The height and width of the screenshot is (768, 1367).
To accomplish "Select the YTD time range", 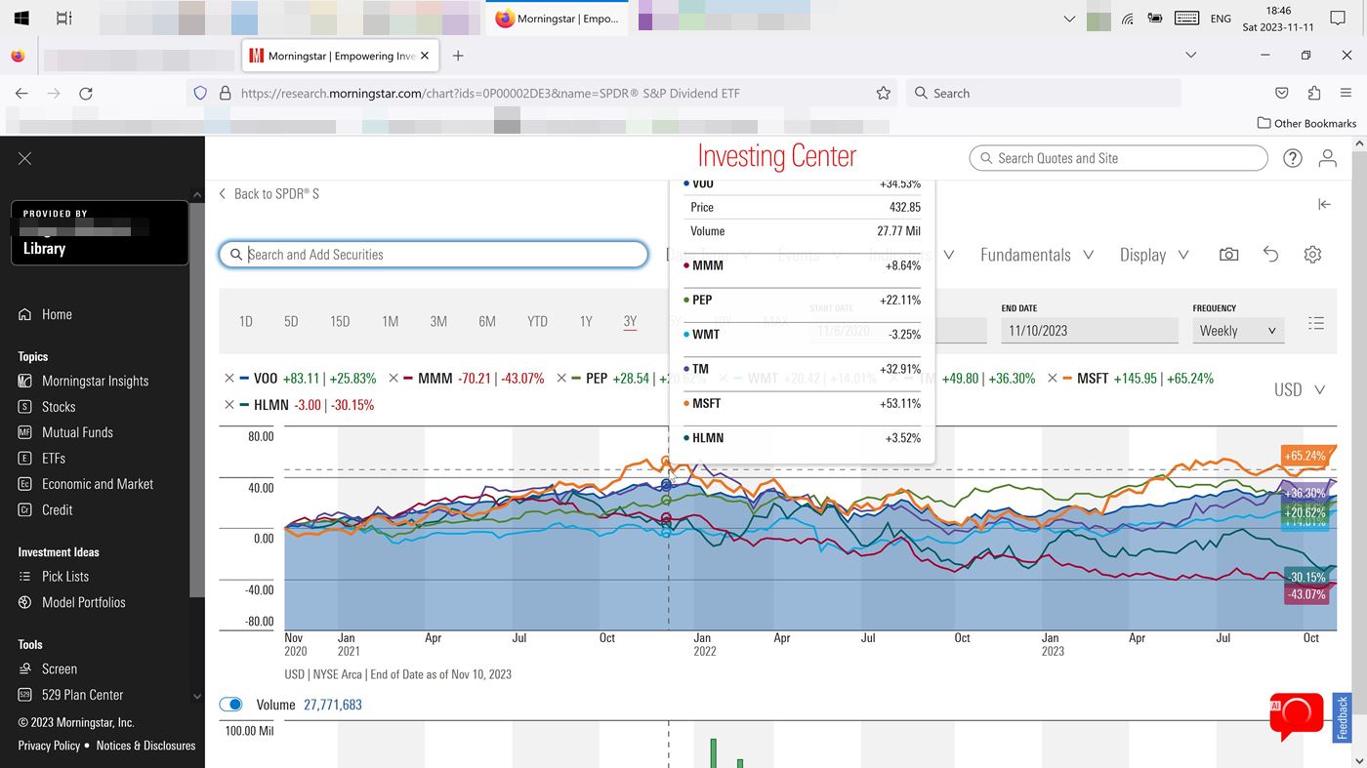I will pos(537,321).
